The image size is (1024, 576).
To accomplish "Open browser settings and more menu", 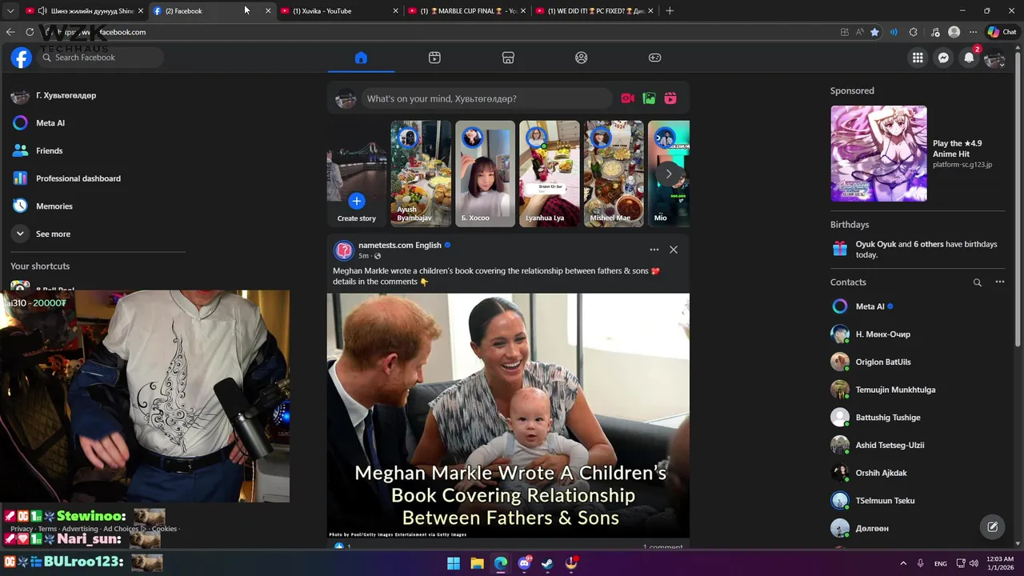I will (973, 32).
